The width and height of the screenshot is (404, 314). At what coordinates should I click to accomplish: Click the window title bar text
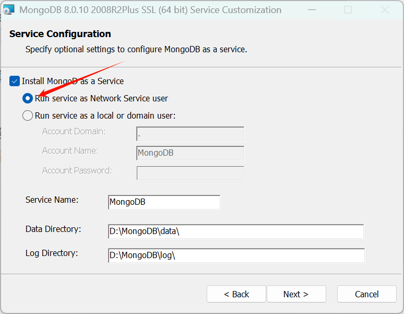point(150,10)
